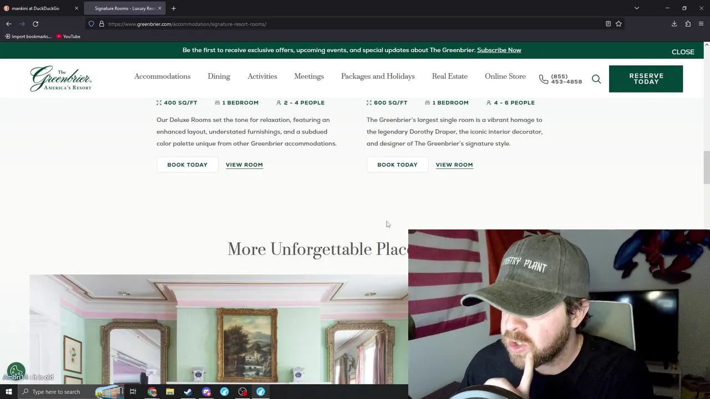This screenshot has width=710, height=399.
Task: Open Dining menu
Action: pyautogui.click(x=219, y=76)
